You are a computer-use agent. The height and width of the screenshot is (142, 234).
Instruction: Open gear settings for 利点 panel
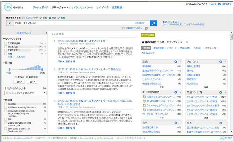[176, 123]
